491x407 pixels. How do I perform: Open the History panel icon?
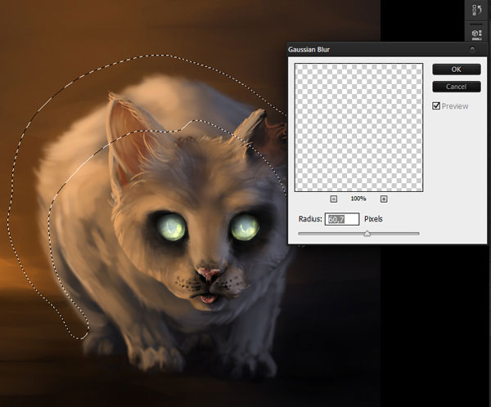pyautogui.click(x=476, y=10)
